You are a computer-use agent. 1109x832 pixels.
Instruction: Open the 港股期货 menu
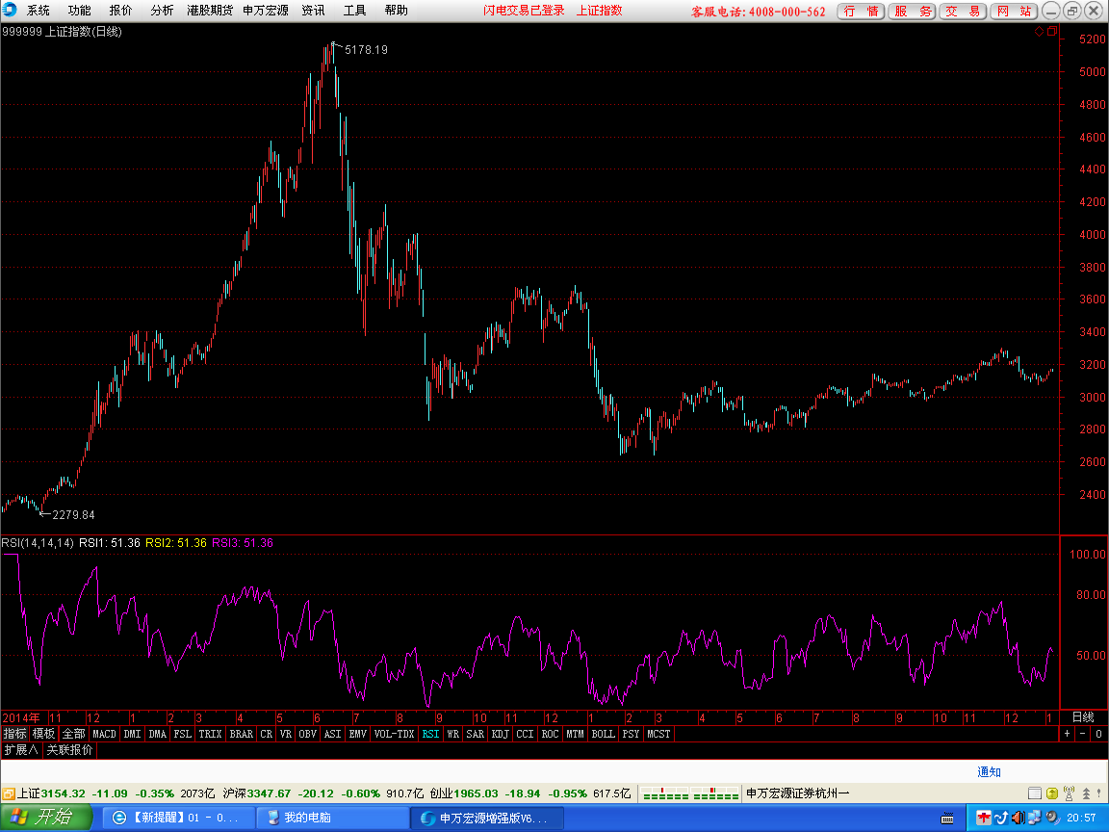(x=209, y=11)
